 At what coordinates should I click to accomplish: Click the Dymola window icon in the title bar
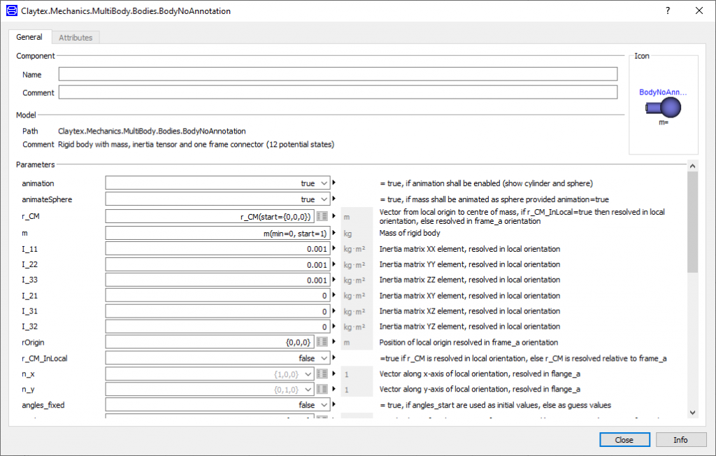[11, 10]
